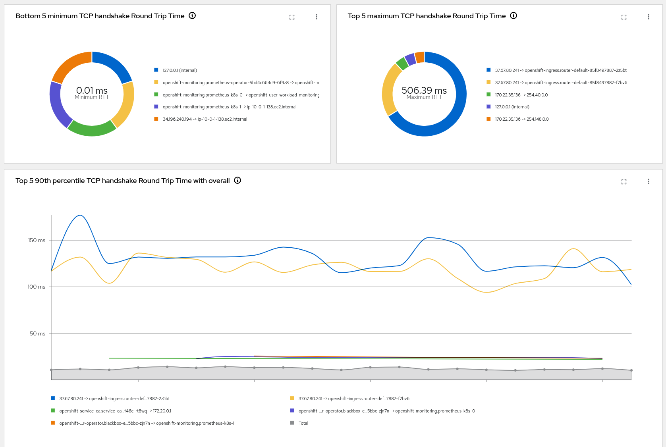Click blue swatch for 127.0.0.1 (internal) in minimum legend
The height and width of the screenshot is (447, 666).
pos(156,70)
